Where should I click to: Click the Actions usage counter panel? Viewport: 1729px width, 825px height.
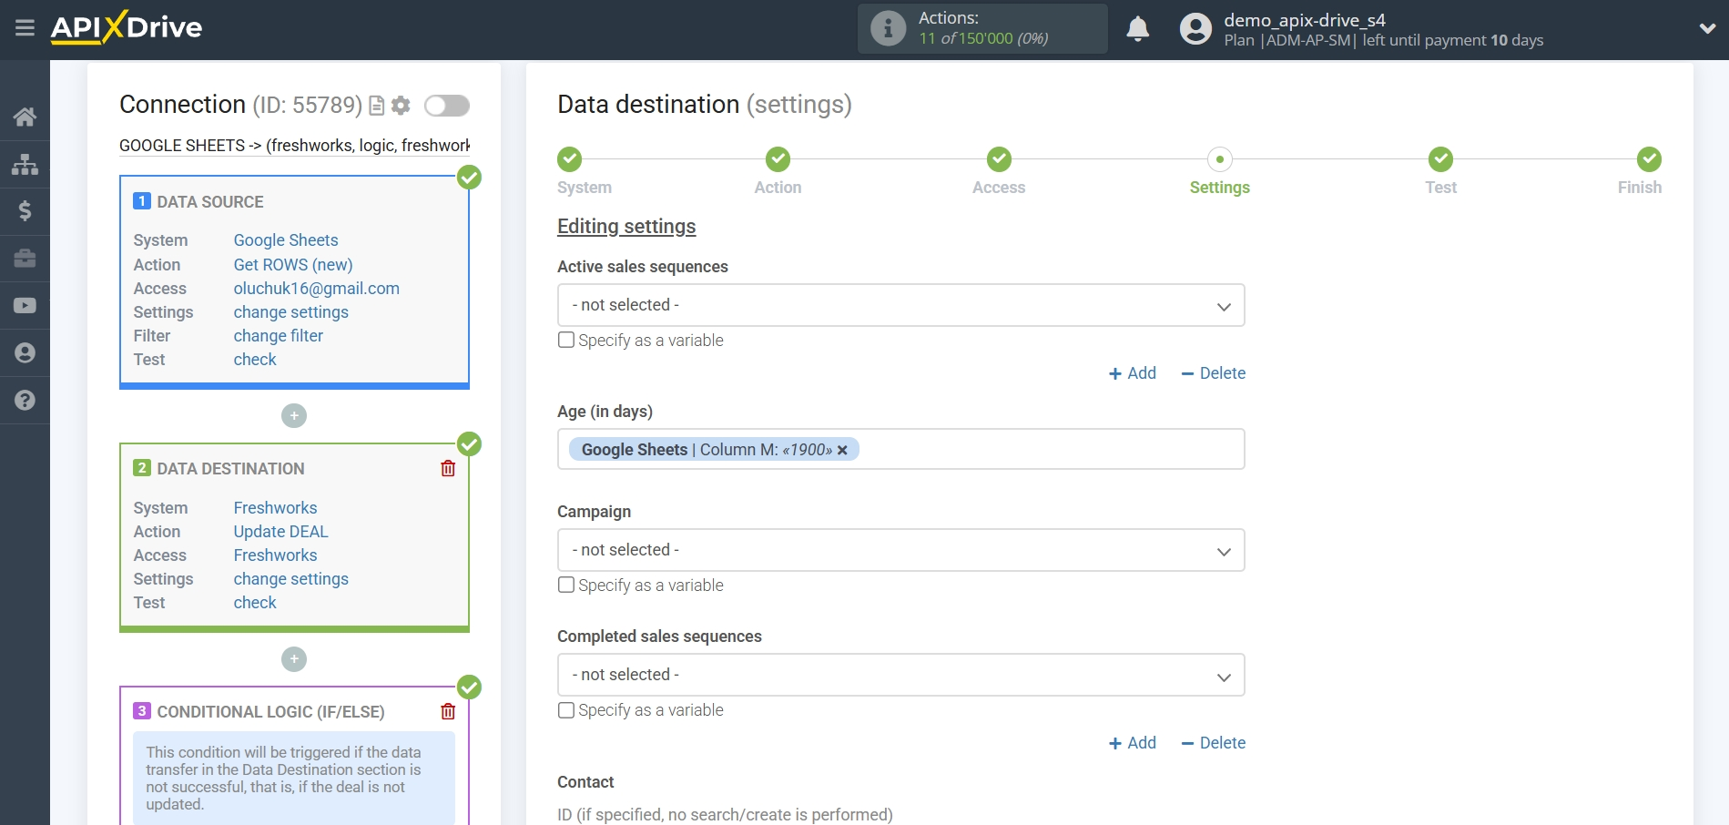click(982, 28)
